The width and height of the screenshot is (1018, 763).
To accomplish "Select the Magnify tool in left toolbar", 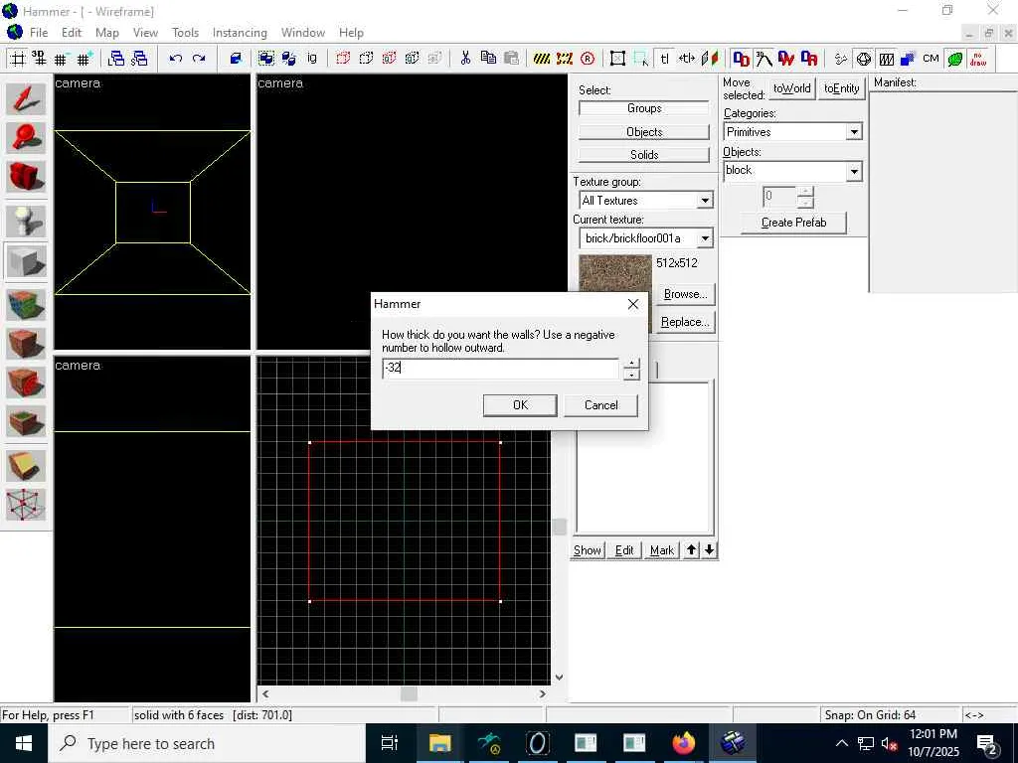I will [27, 139].
